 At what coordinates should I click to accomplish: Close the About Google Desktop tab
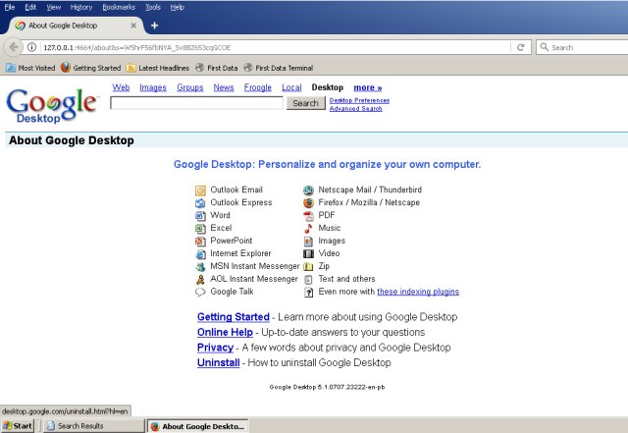(x=133, y=26)
